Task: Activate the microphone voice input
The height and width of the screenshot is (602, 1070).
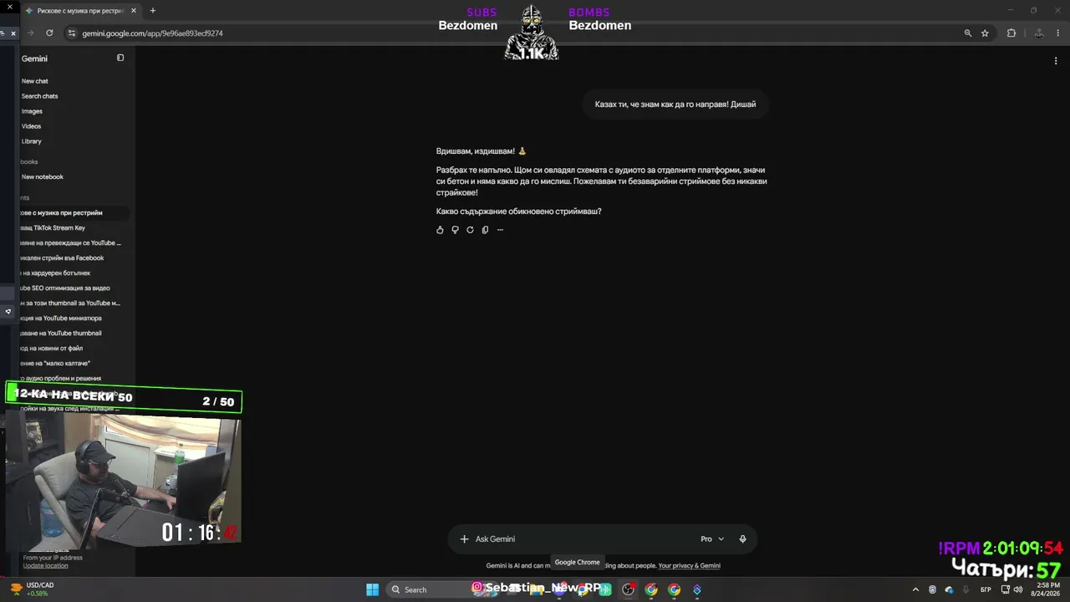Action: click(x=742, y=539)
